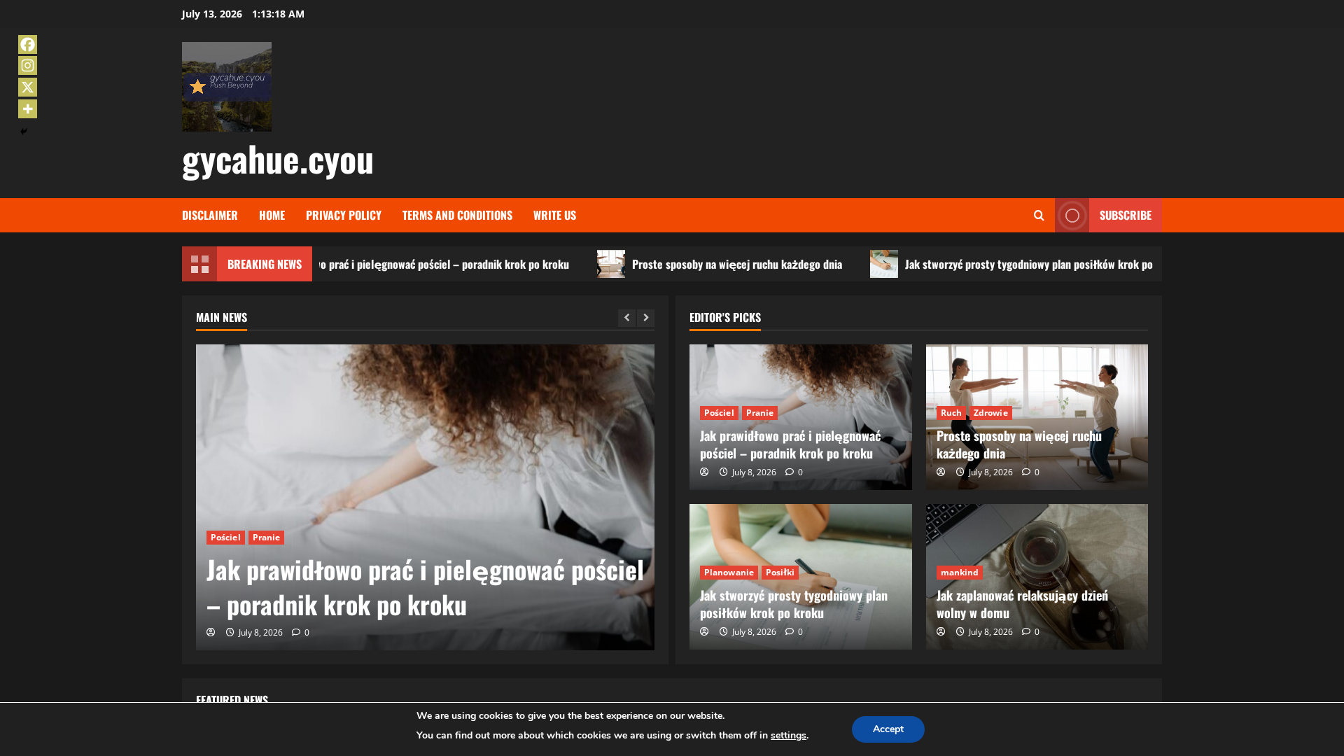1344x756 pixels.
Task: Click the Subscribe button
Action: (1108, 216)
